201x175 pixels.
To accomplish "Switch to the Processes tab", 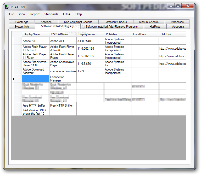I will point(177,22).
